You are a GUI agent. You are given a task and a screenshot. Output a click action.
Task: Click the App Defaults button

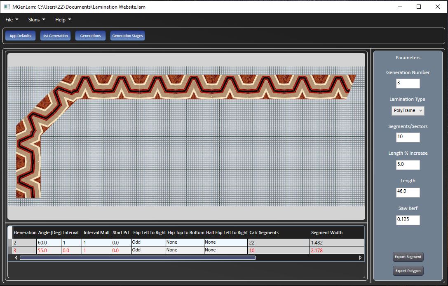20,36
